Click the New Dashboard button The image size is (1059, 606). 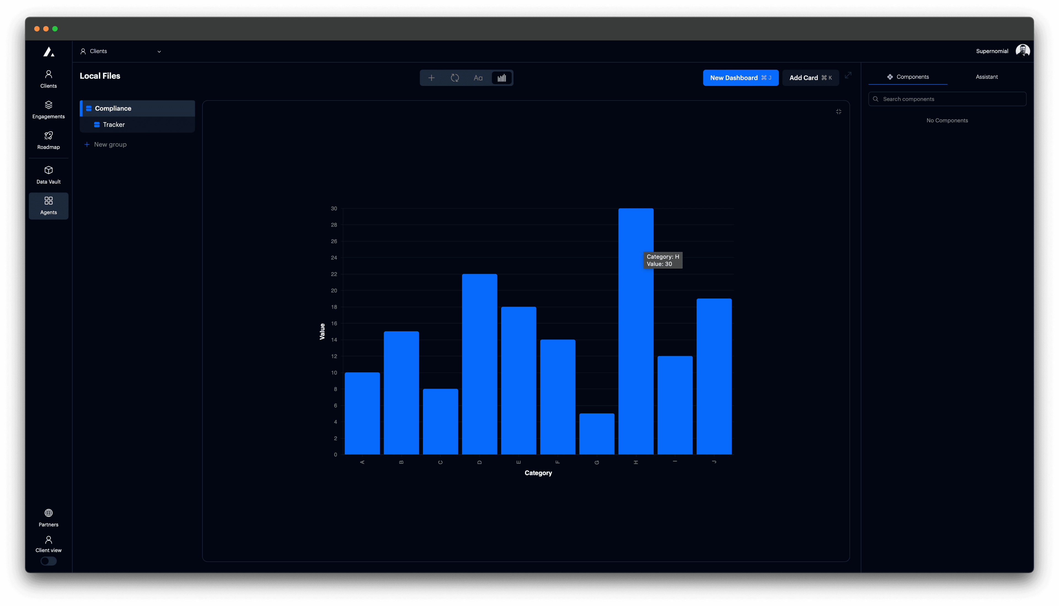(x=740, y=78)
